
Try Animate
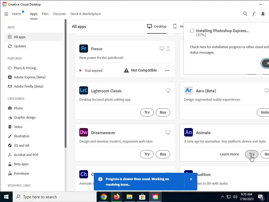252,154
